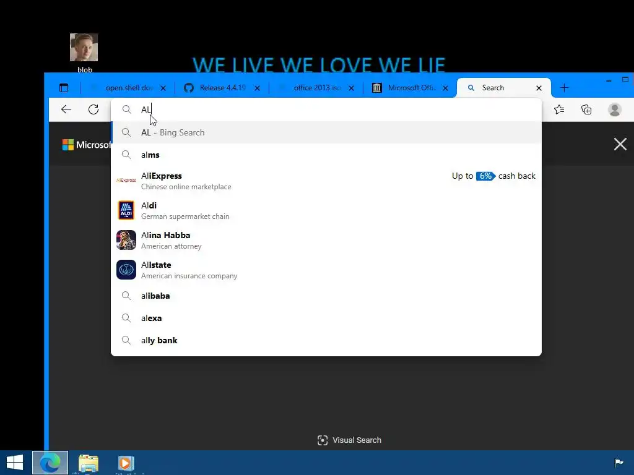Click the magnifier icon beside 'ally bank'
Screen dimensions: 634x475
click(x=126, y=340)
